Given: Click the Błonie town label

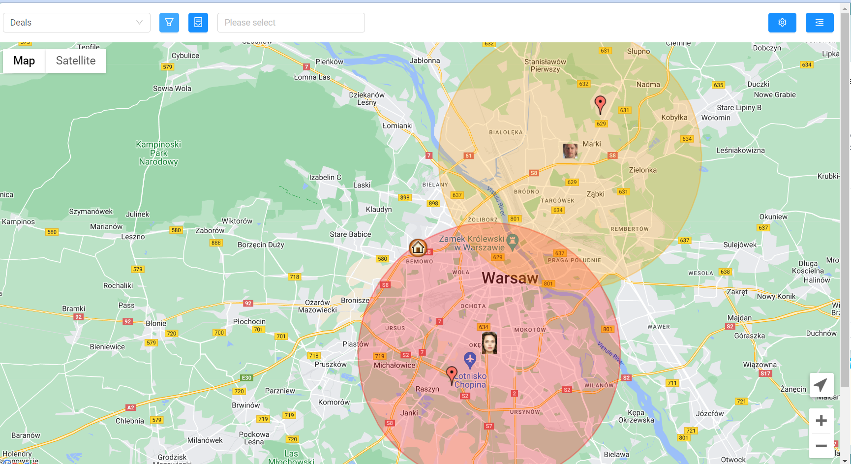Looking at the screenshot, I should pos(156,323).
